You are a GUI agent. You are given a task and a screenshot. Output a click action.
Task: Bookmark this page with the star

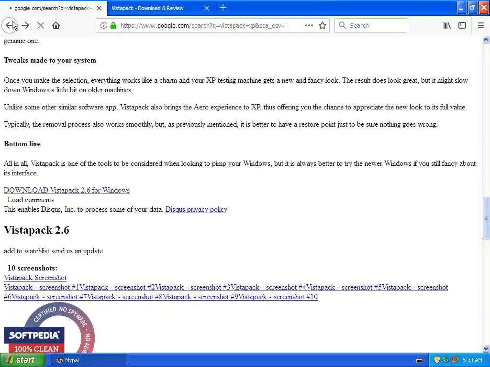[x=323, y=25]
